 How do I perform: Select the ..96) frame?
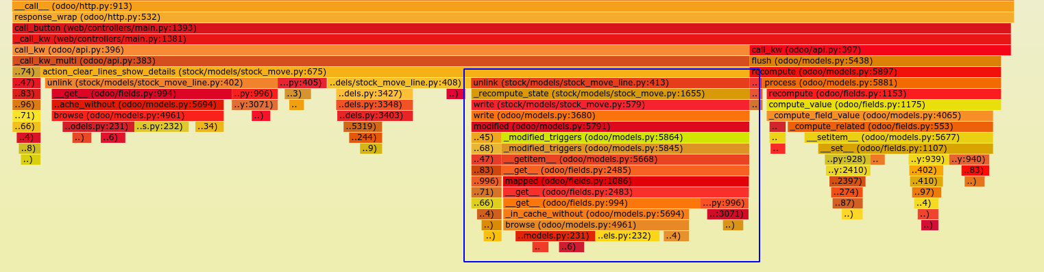26,105
